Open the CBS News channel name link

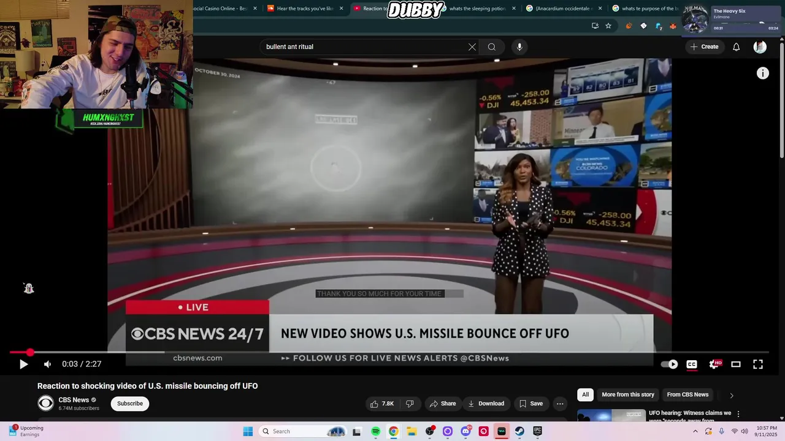[74, 400]
